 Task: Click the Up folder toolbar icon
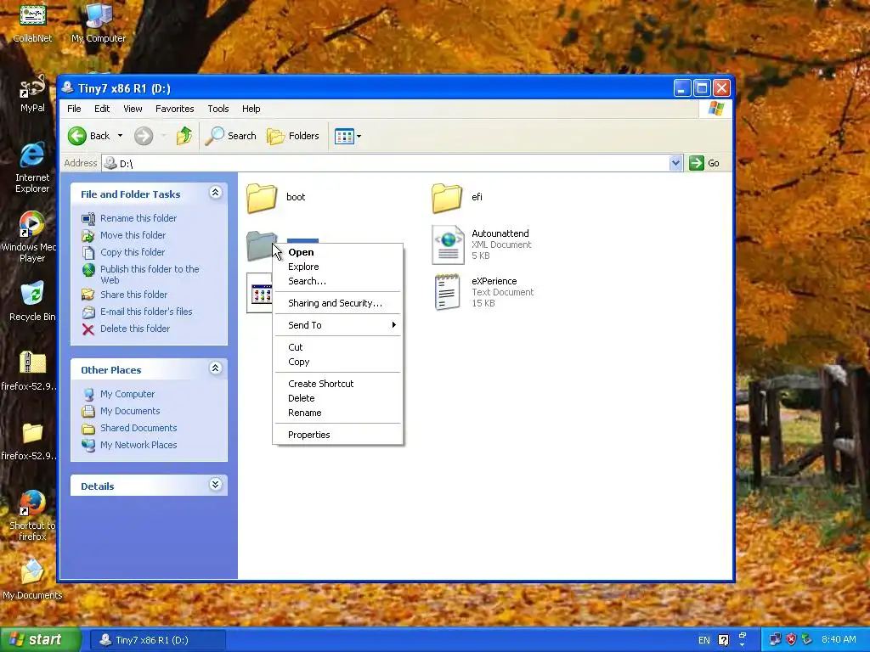[184, 136]
